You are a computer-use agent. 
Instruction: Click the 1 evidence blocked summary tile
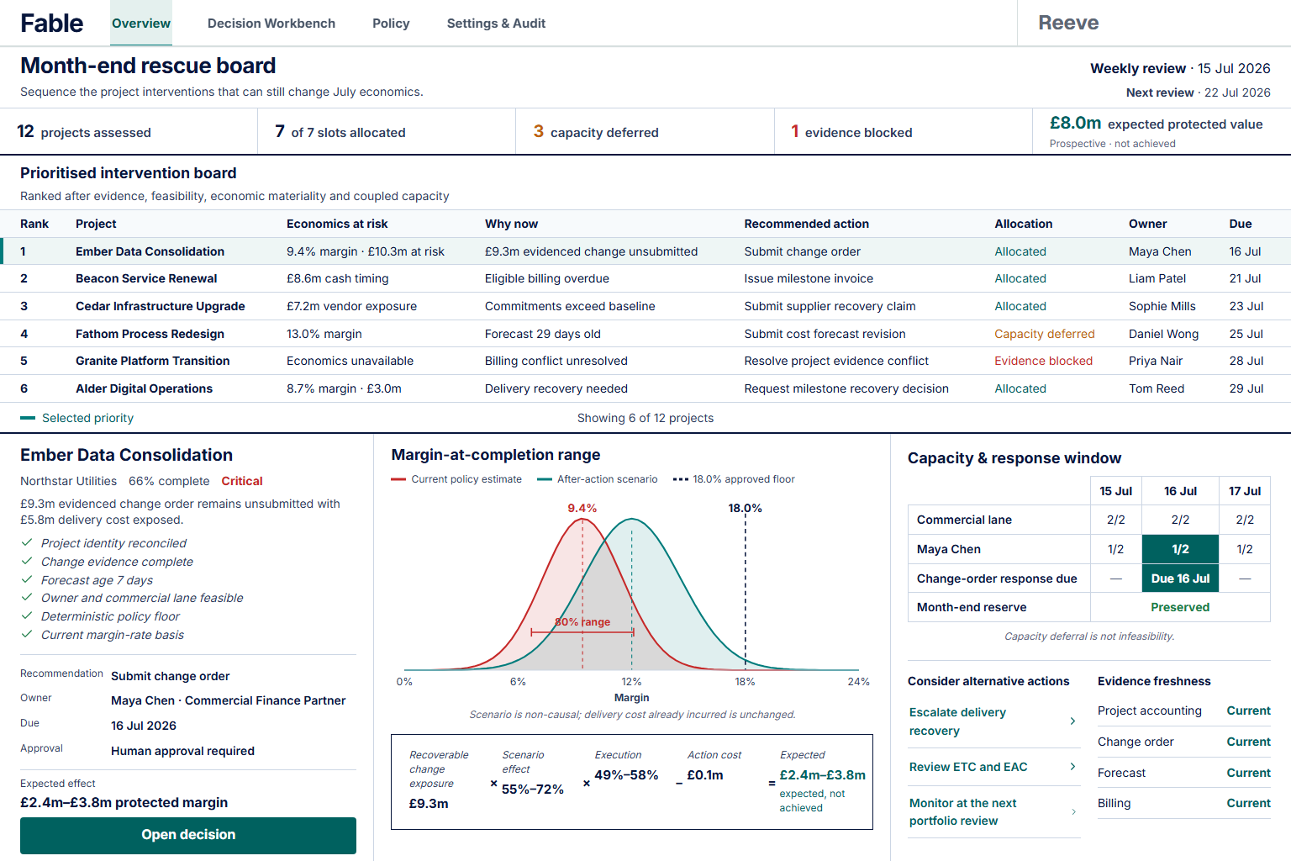pyautogui.click(x=903, y=132)
